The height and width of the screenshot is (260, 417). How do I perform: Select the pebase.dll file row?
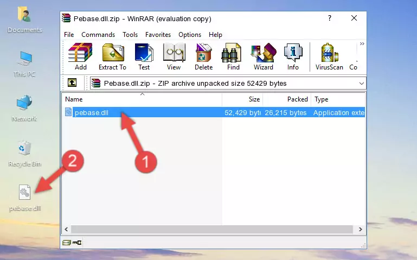[x=214, y=112]
